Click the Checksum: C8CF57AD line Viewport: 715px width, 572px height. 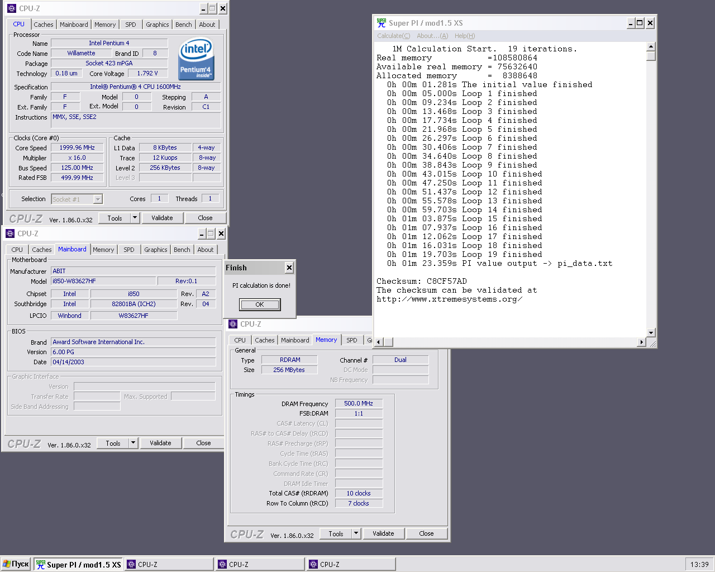tap(422, 281)
